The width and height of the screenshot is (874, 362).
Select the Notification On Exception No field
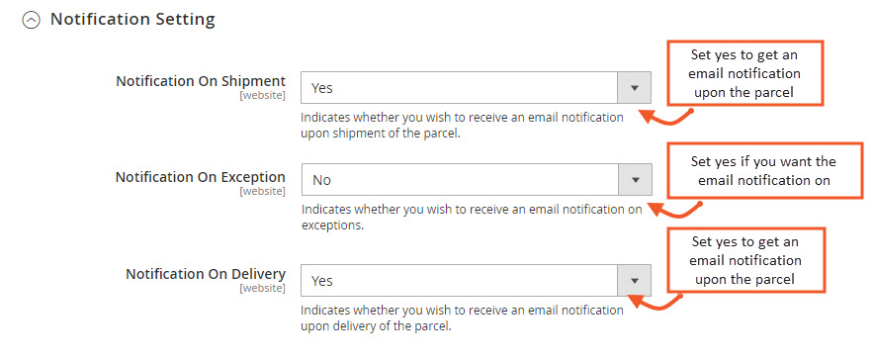pyautogui.click(x=477, y=180)
